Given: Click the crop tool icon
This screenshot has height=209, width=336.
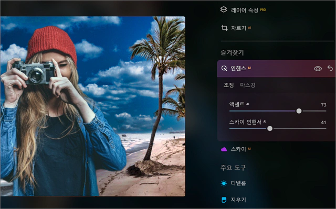Looking at the screenshot, I should point(224,28).
